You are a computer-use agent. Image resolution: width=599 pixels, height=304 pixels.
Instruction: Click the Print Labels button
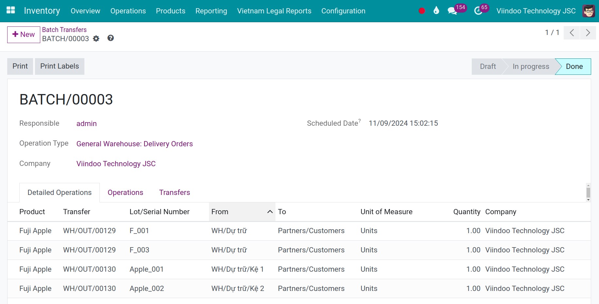pyautogui.click(x=60, y=66)
